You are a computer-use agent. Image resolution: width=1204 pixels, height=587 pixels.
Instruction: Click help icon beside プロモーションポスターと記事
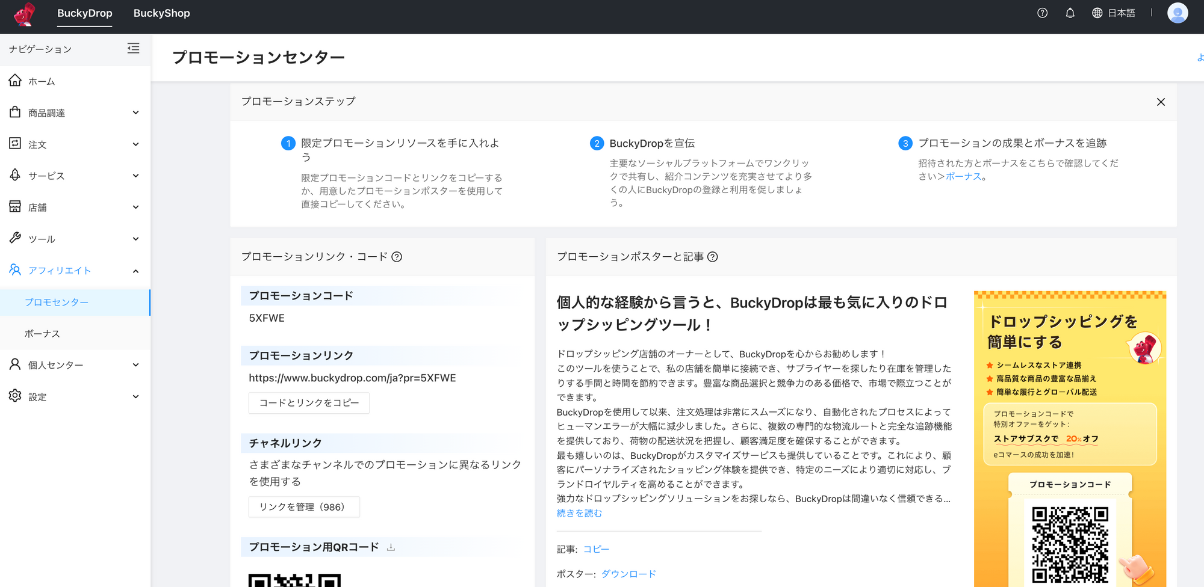coord(713,257)
